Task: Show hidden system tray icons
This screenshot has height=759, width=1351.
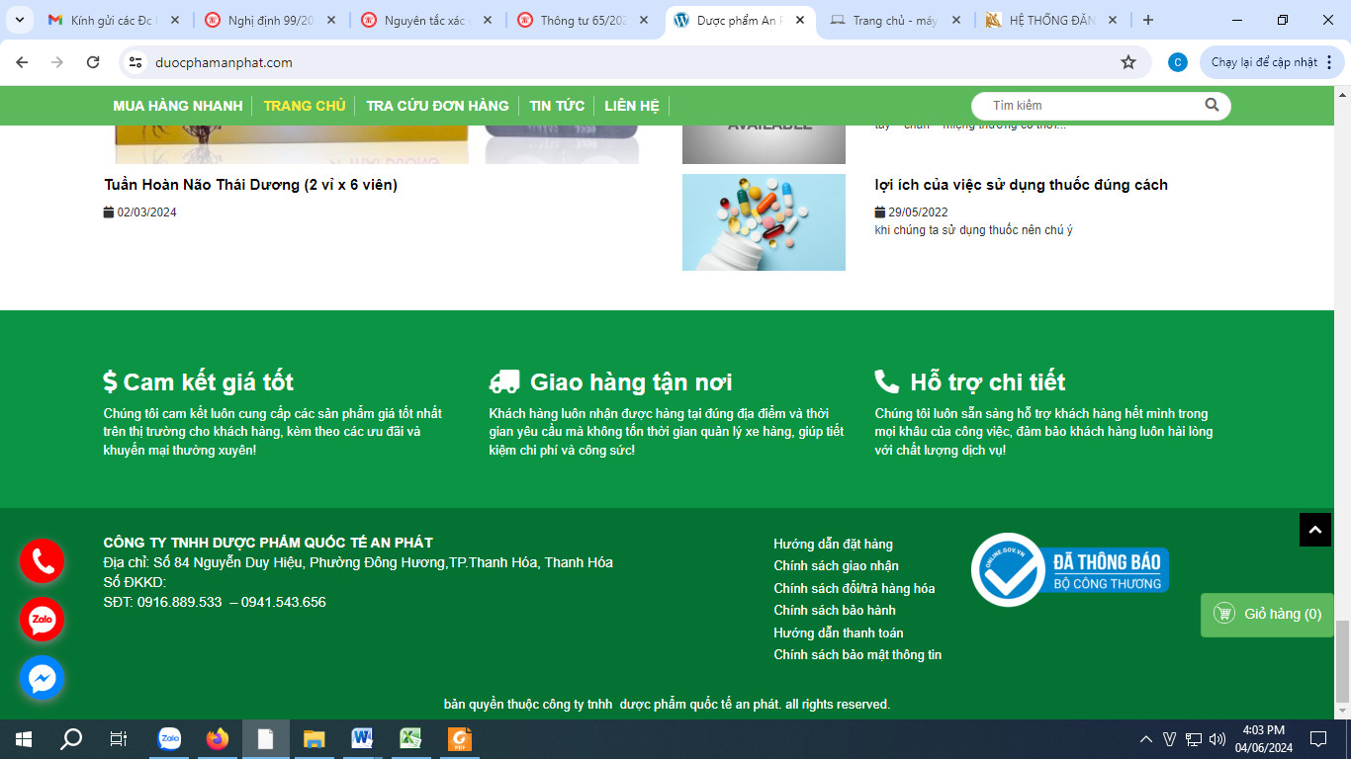Action: [x=1146, y=738]
